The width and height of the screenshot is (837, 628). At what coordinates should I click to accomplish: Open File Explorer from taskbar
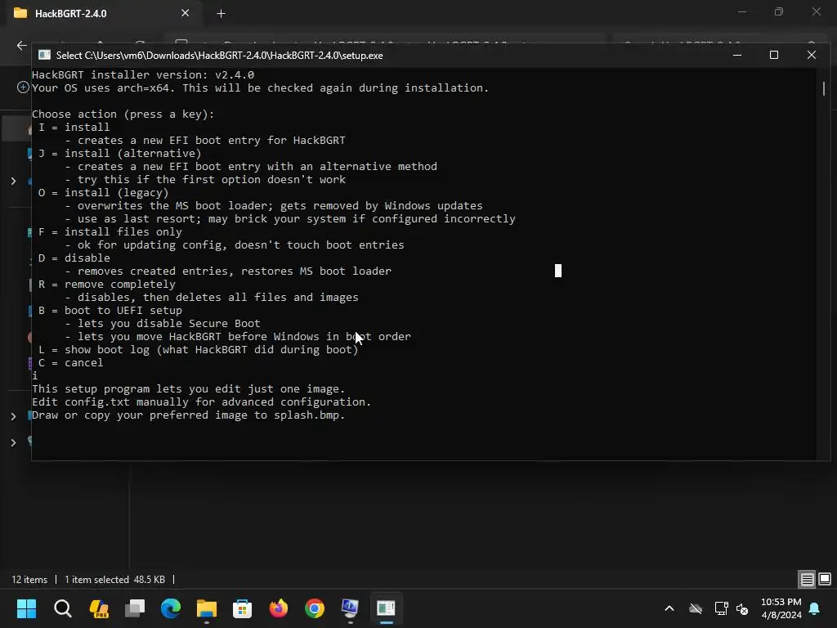tap(207, 608)
